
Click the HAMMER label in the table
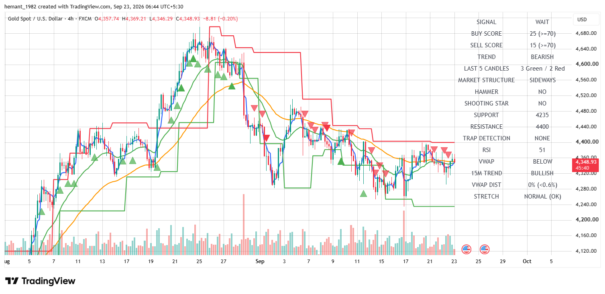(x=486, y=92)
